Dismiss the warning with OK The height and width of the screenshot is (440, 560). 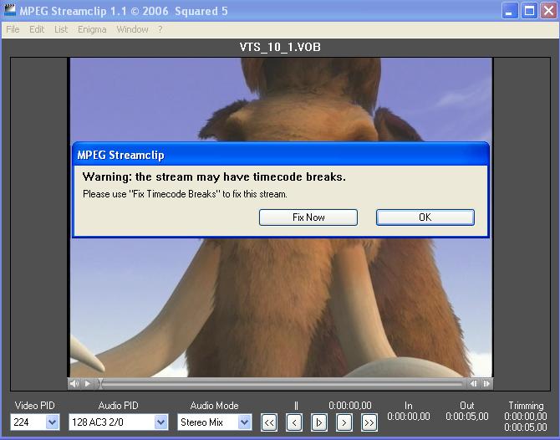tap(425, 217)
